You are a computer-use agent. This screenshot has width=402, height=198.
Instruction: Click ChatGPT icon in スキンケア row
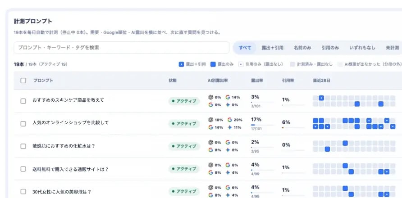(x=211, y=97)
